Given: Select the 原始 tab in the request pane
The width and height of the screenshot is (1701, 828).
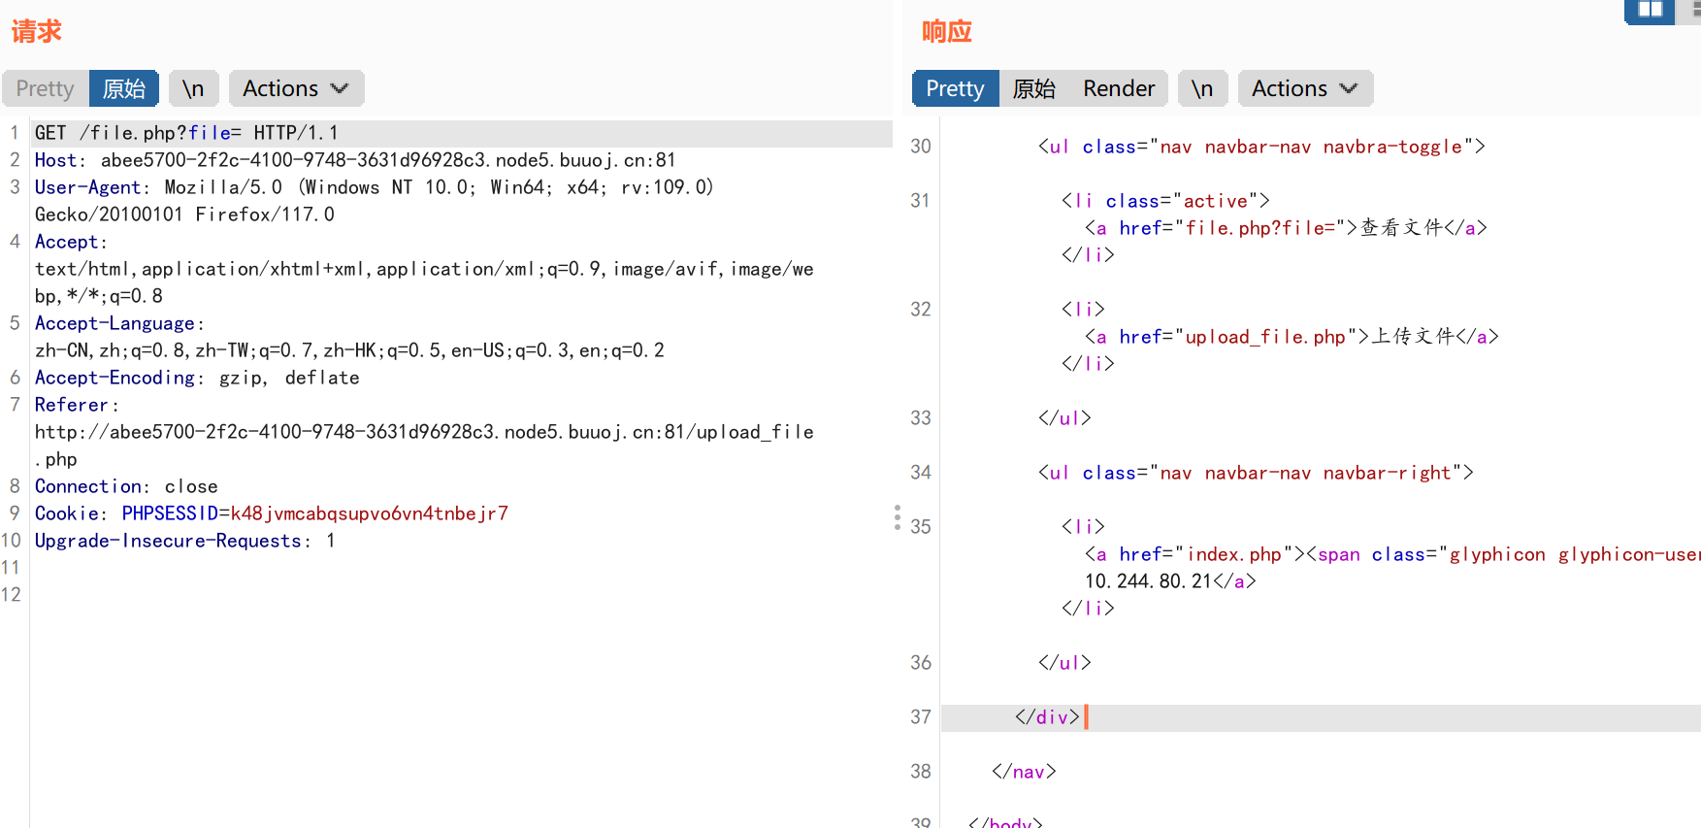Looking at the screenshot, I should (x=124, y=88).
